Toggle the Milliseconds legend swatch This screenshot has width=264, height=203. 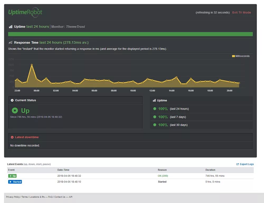233,56
